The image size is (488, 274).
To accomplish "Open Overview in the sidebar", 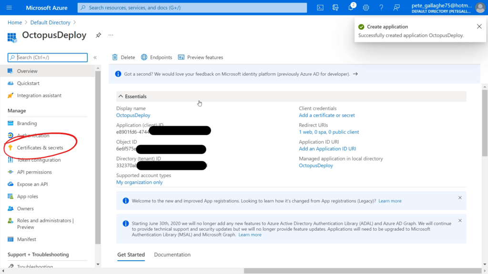I will pyautogui.click(x=47, y=71).
